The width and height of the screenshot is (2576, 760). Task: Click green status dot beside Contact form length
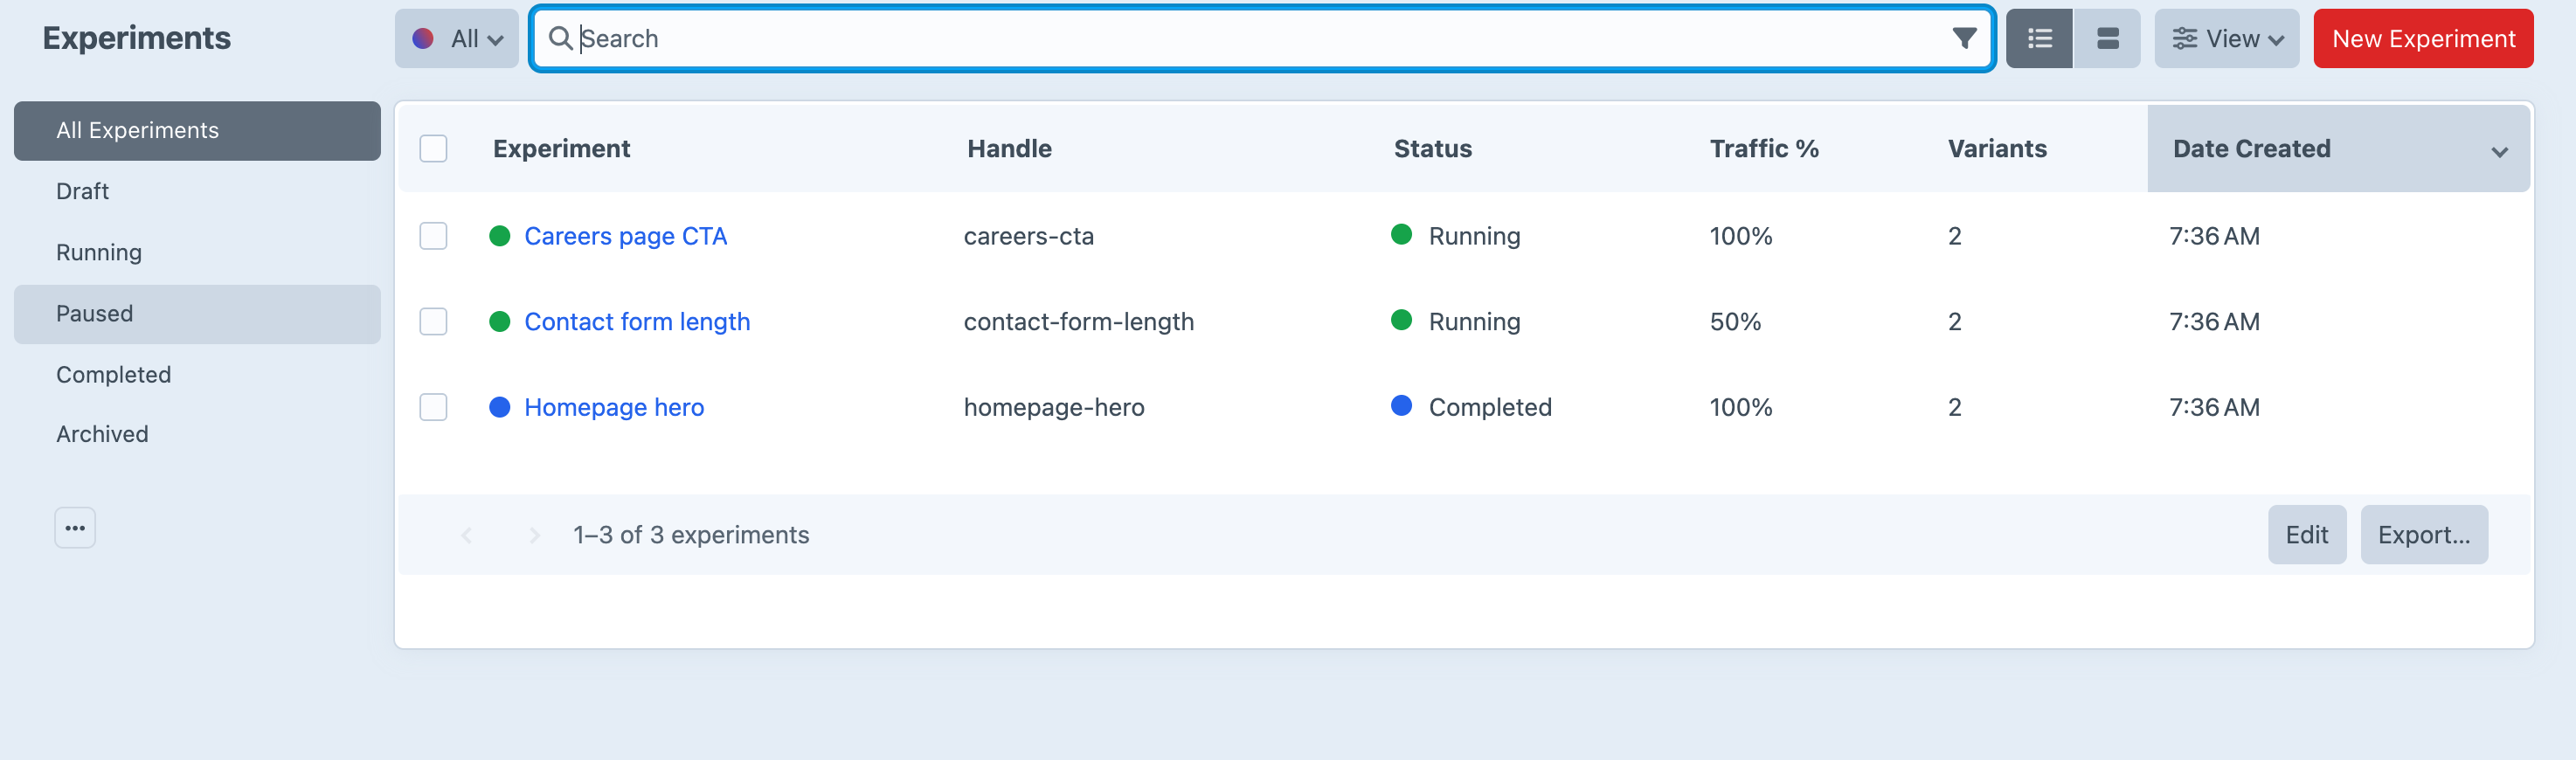point(499,321)
